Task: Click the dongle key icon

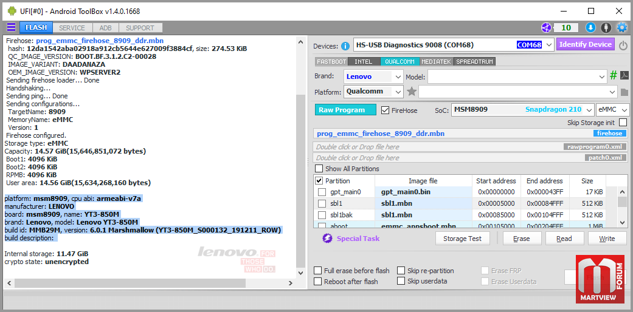Action: 606,27
